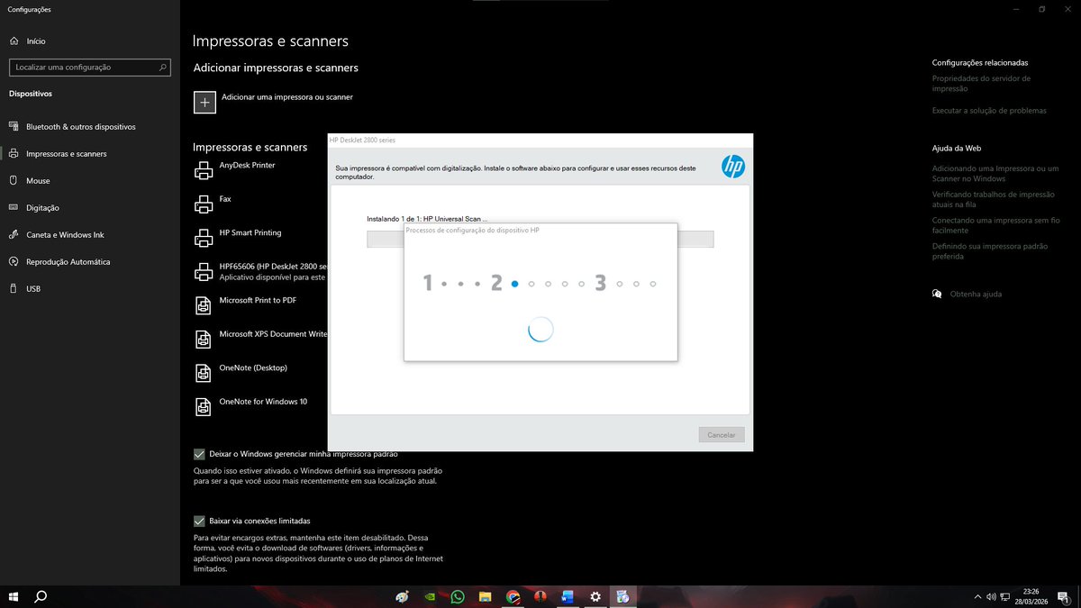Click HP DeskJet 2800 series dialog title
The width and height of the screenshot is (1081, 608).
(362, 141)
